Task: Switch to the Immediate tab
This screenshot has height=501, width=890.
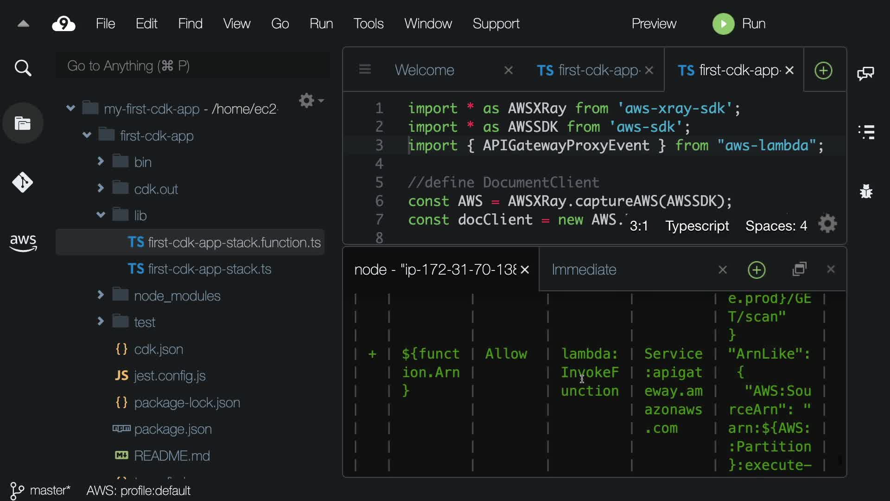Action: click(584, 270)
